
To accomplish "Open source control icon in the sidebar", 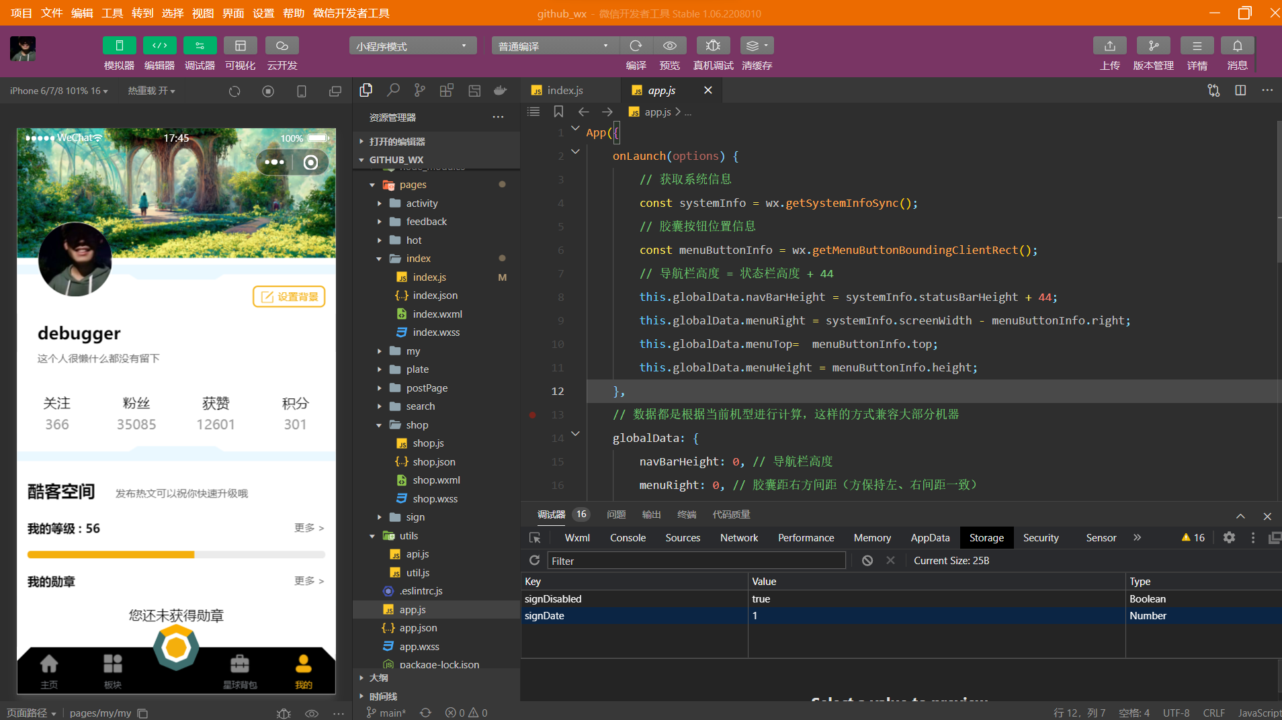I will (420, 91).
